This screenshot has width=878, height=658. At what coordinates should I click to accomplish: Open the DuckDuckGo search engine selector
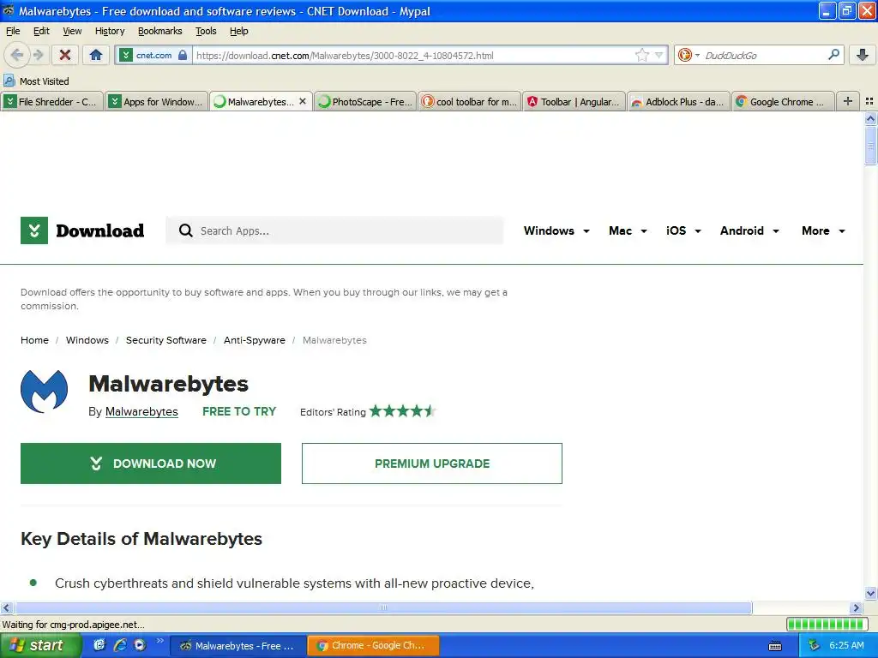tap(689, 55)
